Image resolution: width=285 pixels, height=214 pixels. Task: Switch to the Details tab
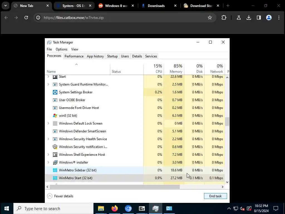[x=137, y=56]
